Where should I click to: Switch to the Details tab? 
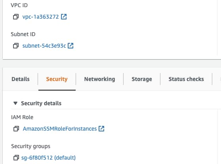point(21,79)
